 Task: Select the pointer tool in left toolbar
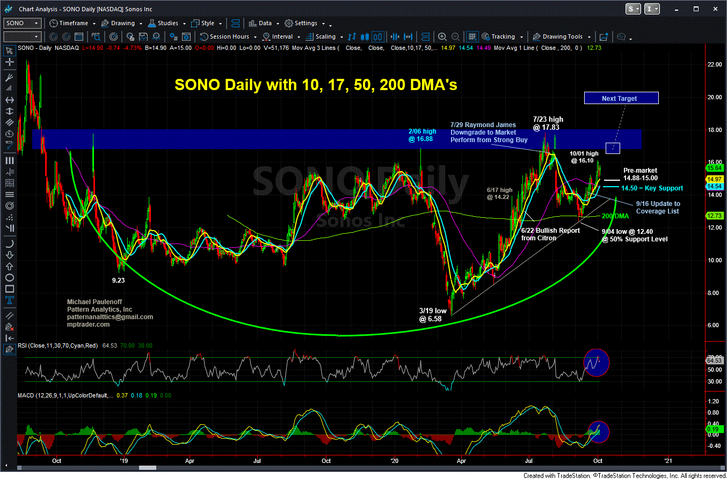coord(9,51)
